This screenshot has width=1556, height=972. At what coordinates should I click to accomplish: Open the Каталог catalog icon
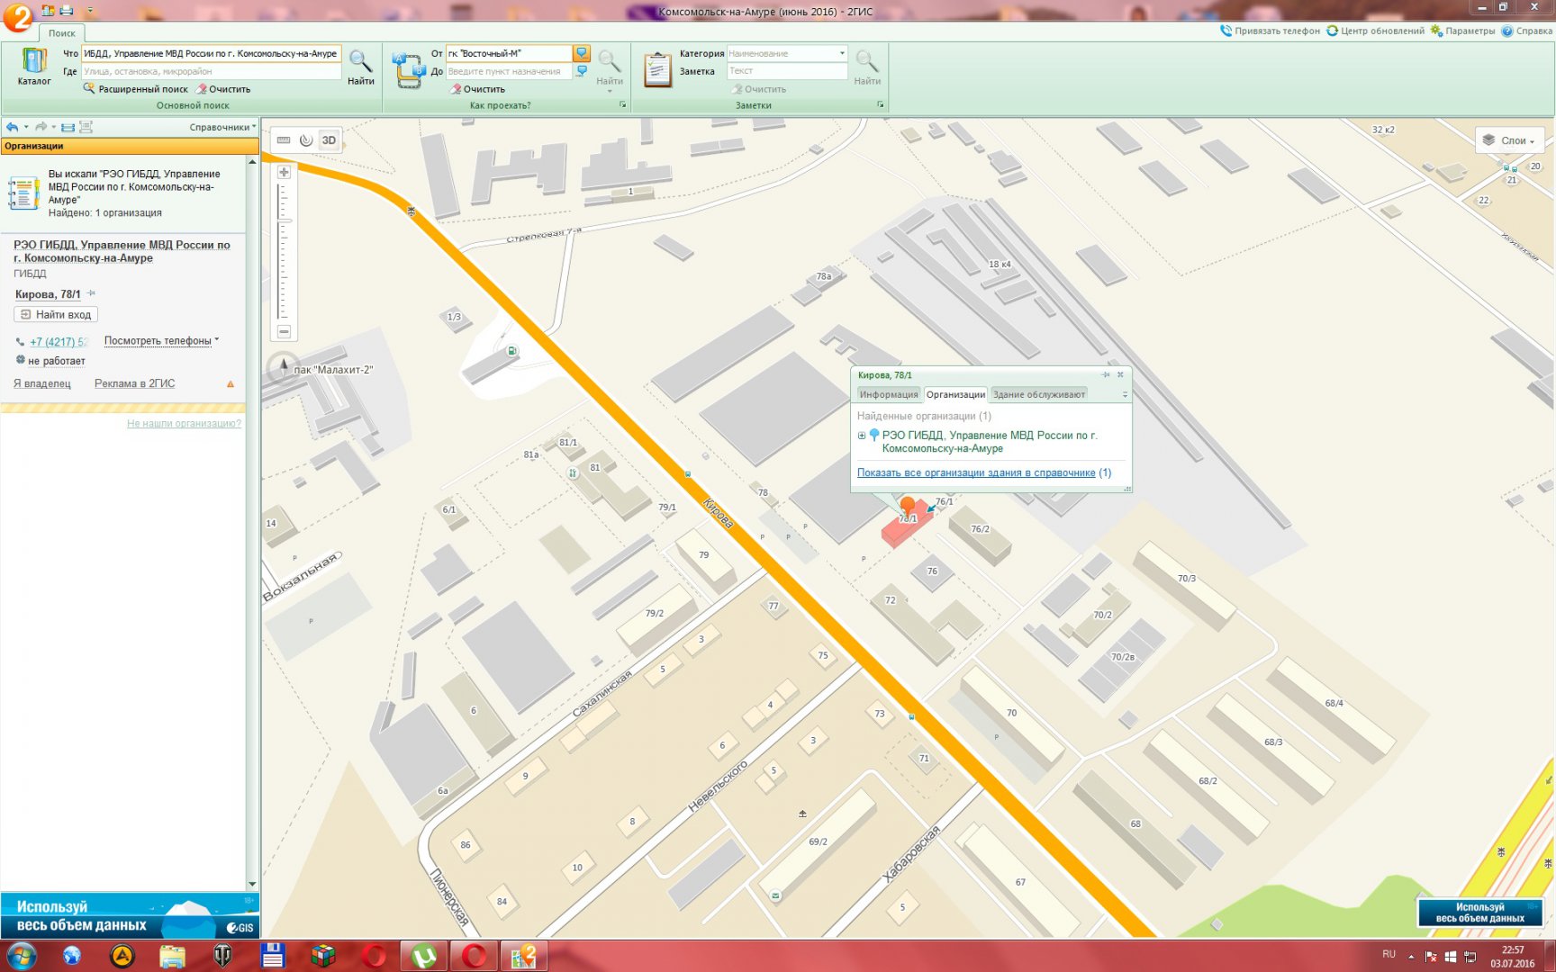[x=34, y=66]
